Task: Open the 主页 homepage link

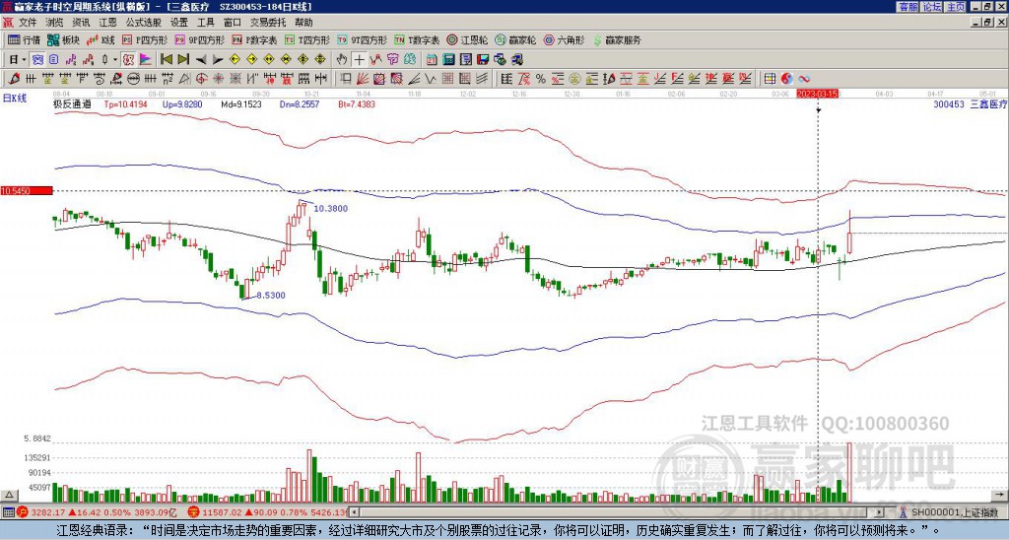Action: coord(956,7)
